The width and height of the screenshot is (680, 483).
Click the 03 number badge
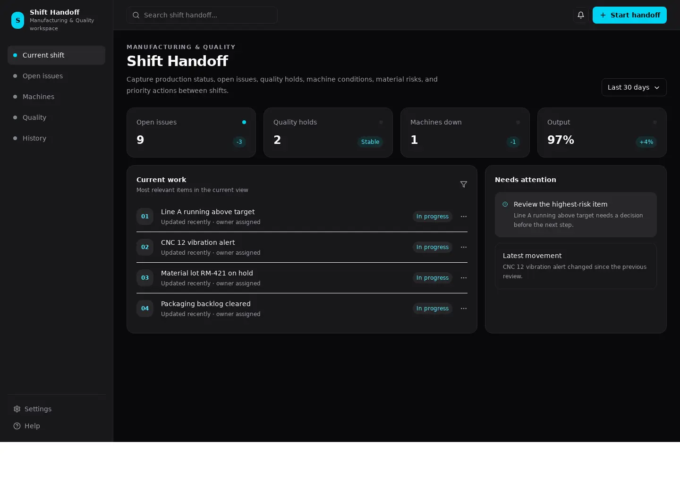coord(145,278)
